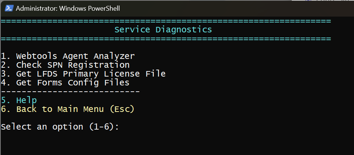Click the number 1 before Webtools
354x155 pixels.
[4, 56]
